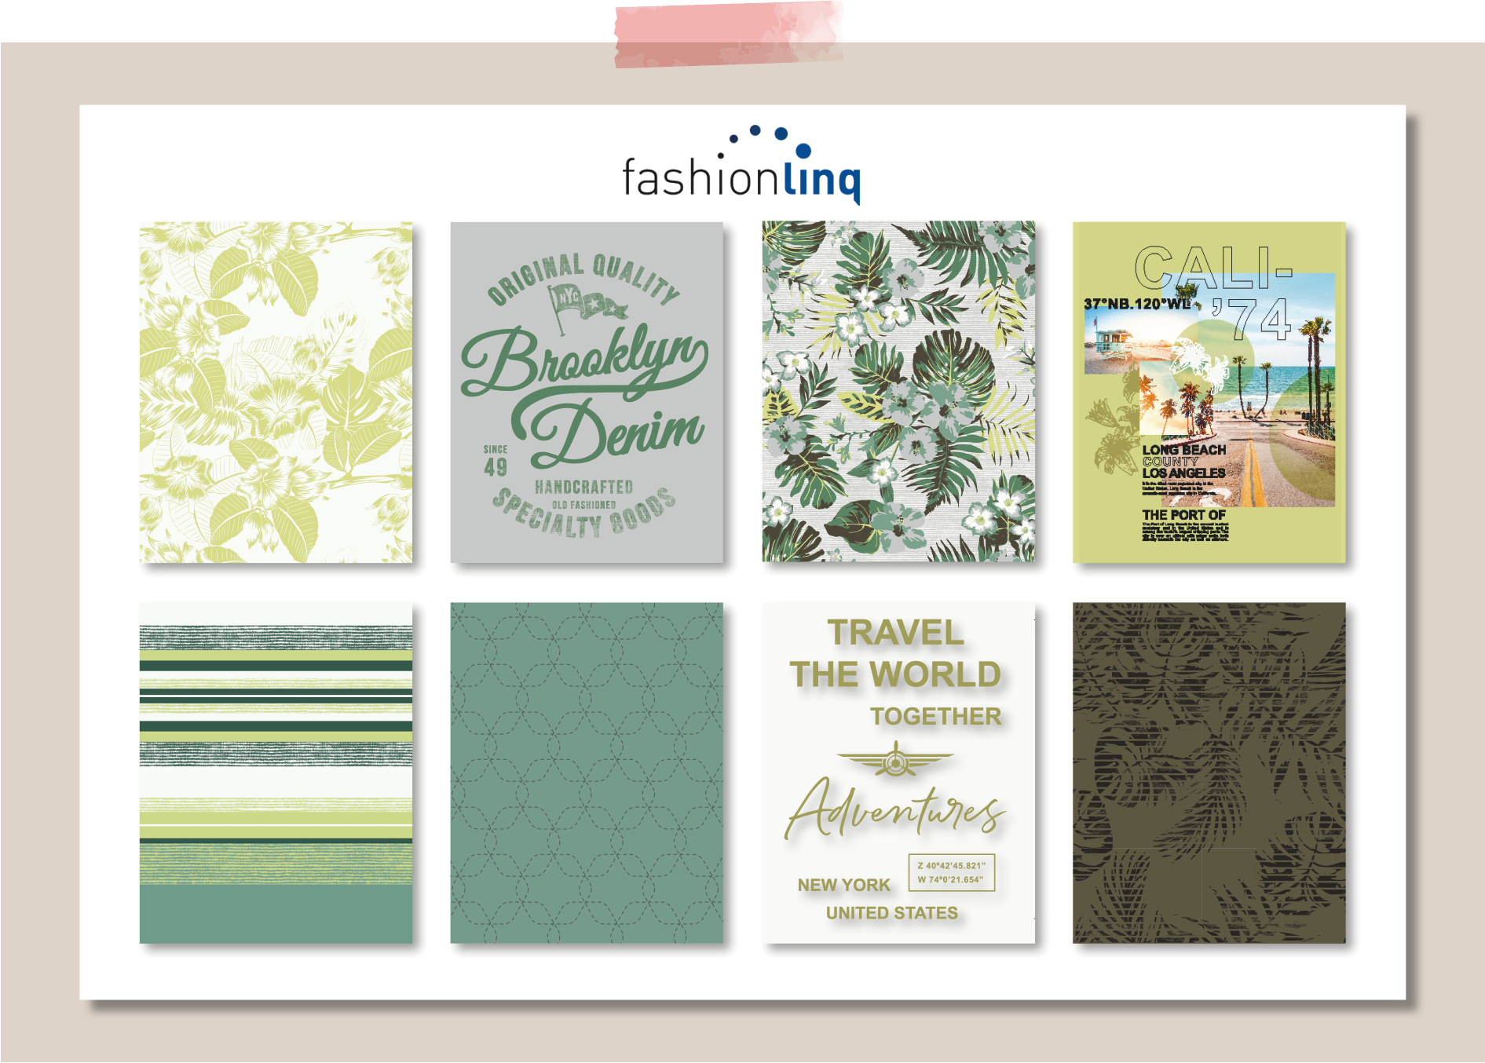Select the tropical palm and hibiscus print
Viewport: 1485px width, 1063px height.
pyautogui.click(x=898, y=392)
